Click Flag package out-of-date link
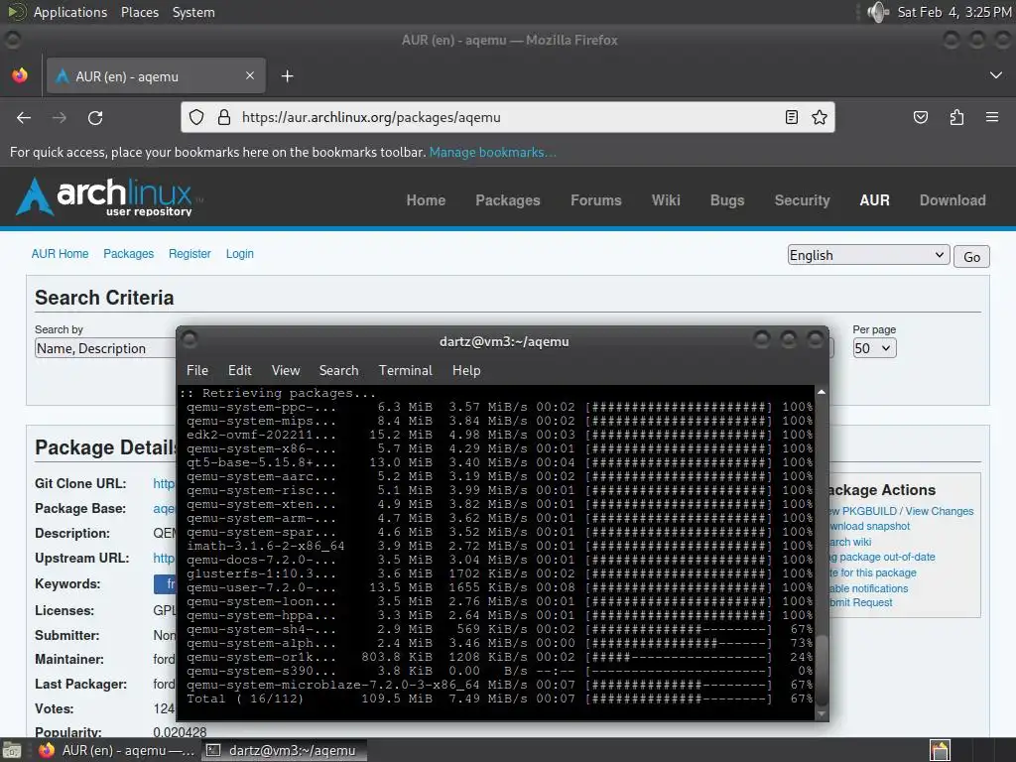 882,557
